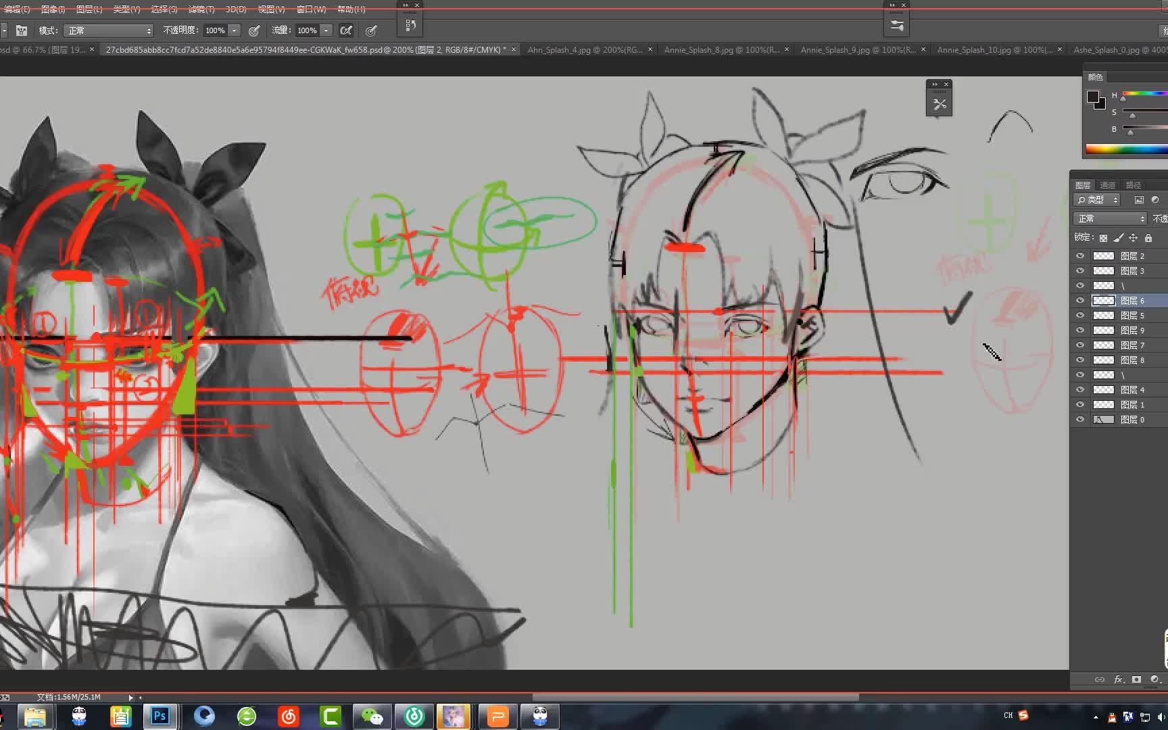Lock transparent pixels checkerboard icon
Screen dimensions: 1168x730
1103,238
